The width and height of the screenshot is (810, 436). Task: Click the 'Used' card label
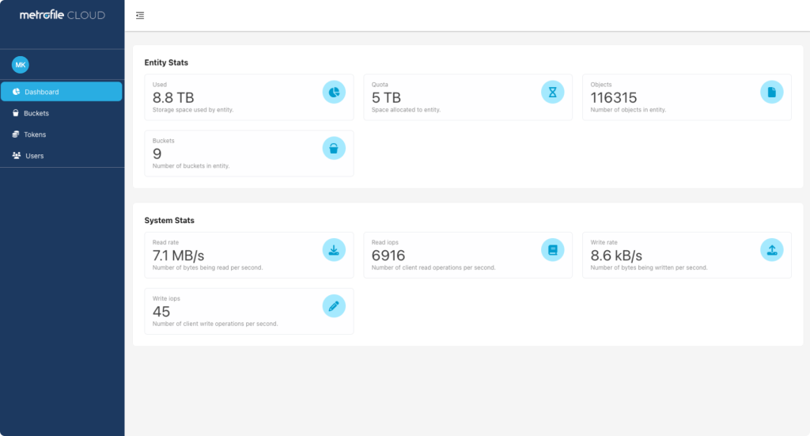click(160, 85)
